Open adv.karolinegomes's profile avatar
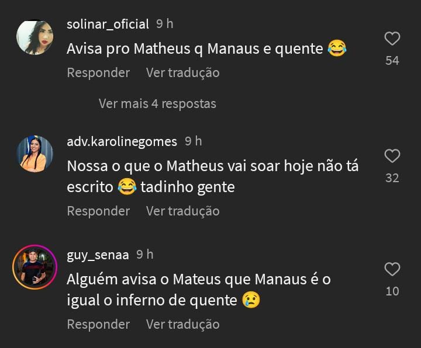The width and height of the screenshot is (421, 348). (35, 154)
